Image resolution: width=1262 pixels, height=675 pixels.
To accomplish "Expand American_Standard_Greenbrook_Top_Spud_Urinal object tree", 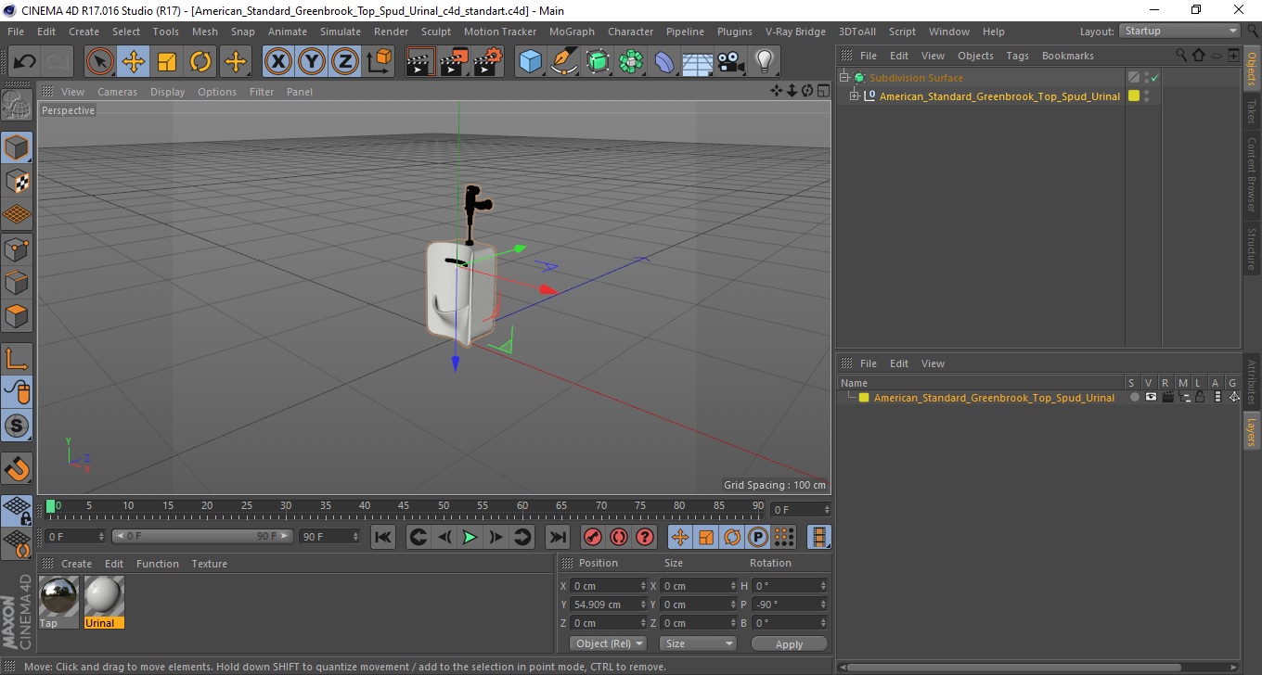I will click(x=854, y=96).
